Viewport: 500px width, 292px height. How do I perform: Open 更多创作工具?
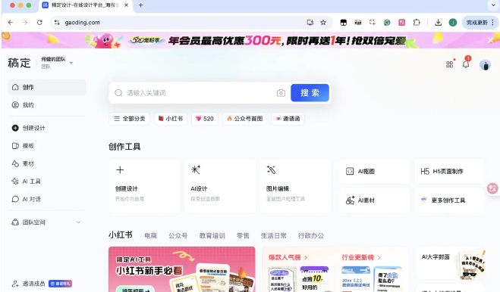click(x=450, y=200)
